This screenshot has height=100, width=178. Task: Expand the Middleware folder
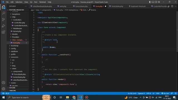click(x=18, y=28)
